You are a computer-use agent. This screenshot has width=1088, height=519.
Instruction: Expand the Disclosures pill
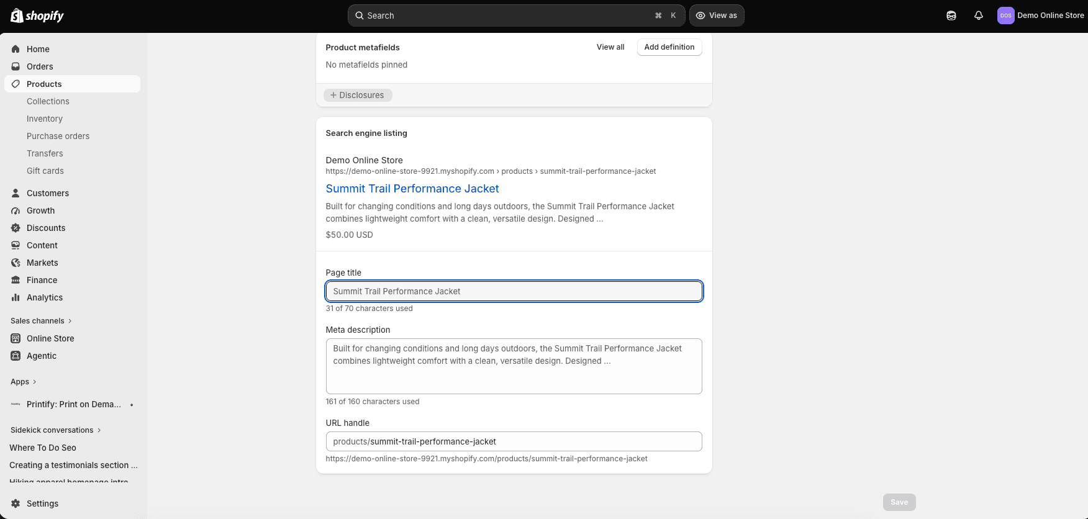click(x=358, y=95)
